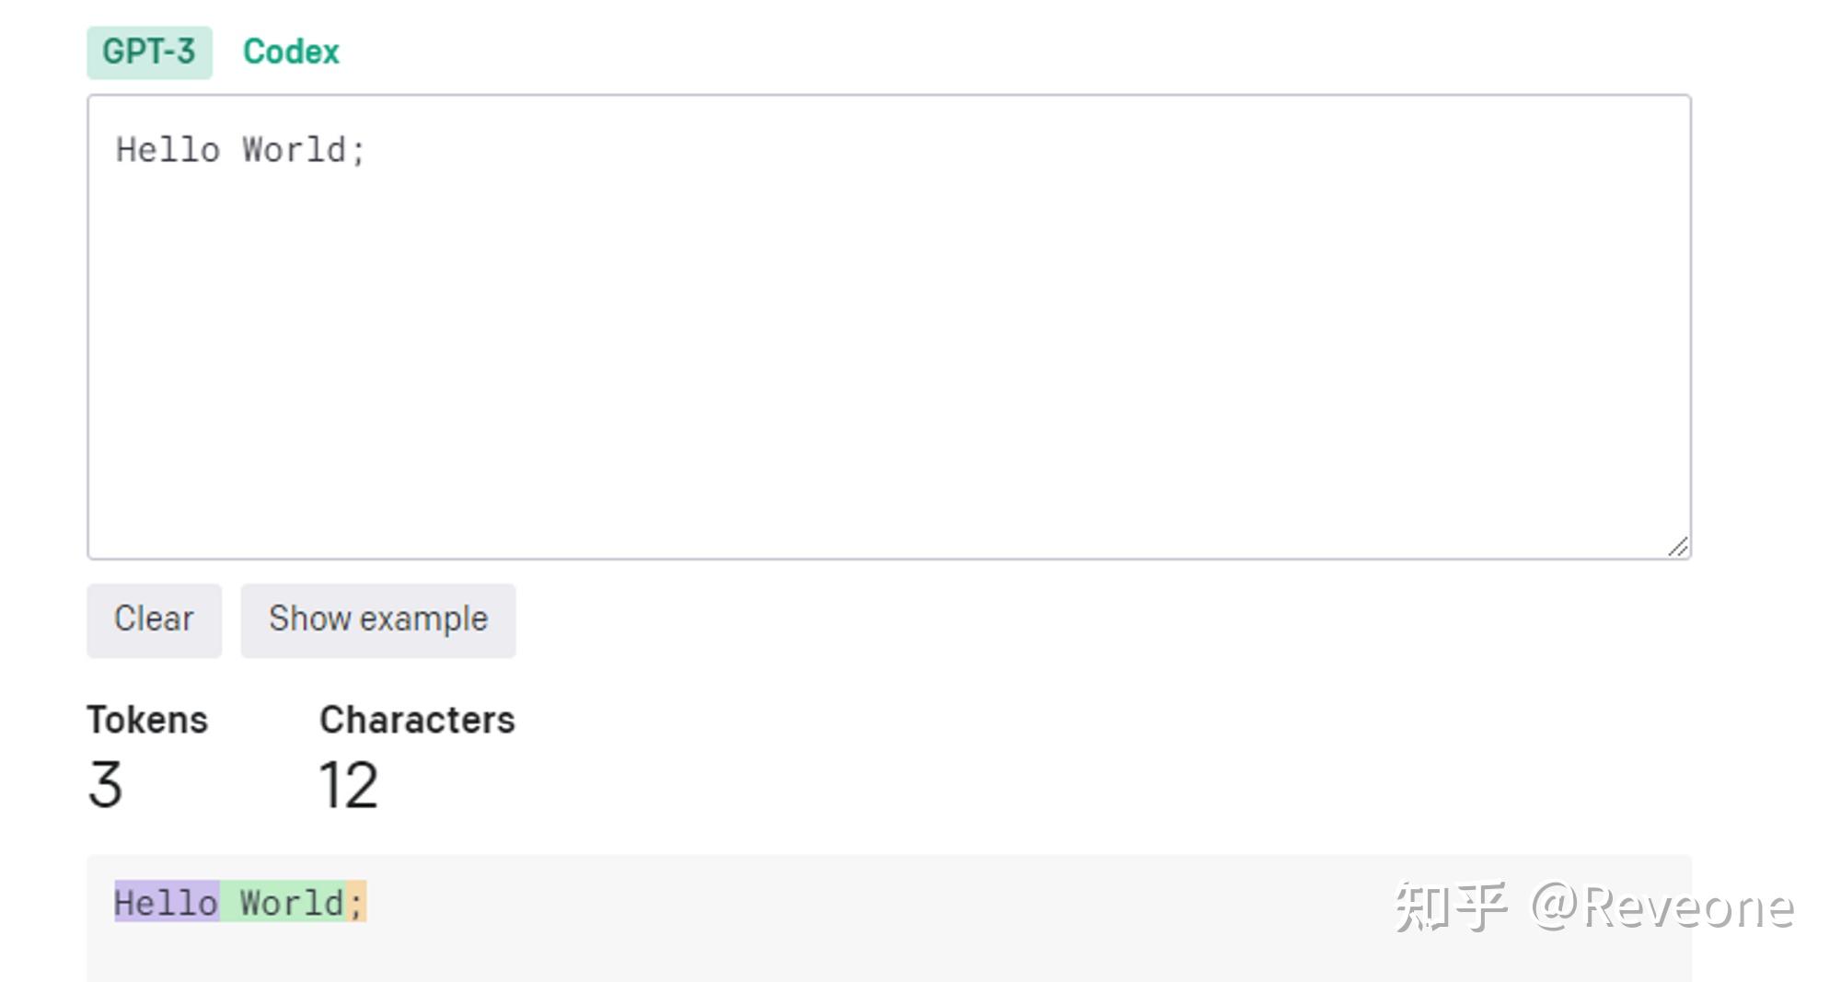This screenshot has width=1841, height=982.
Task: Click the token count number 3
Action: [105, 785]
